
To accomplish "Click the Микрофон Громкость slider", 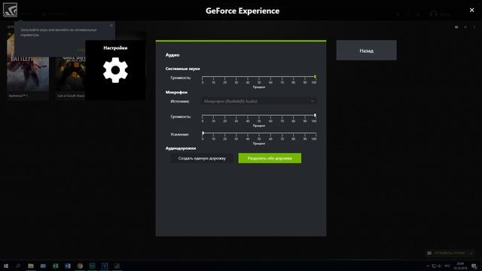I will [259, 116].
